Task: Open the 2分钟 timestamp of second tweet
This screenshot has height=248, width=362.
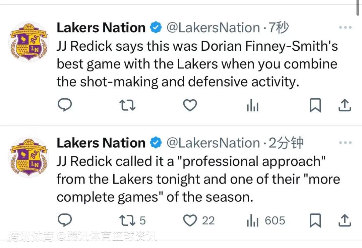Action: (x=286, y=143)
